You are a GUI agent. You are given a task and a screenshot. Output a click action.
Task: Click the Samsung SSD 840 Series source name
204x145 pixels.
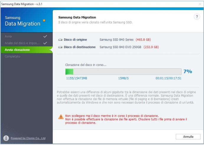[116, 40]
